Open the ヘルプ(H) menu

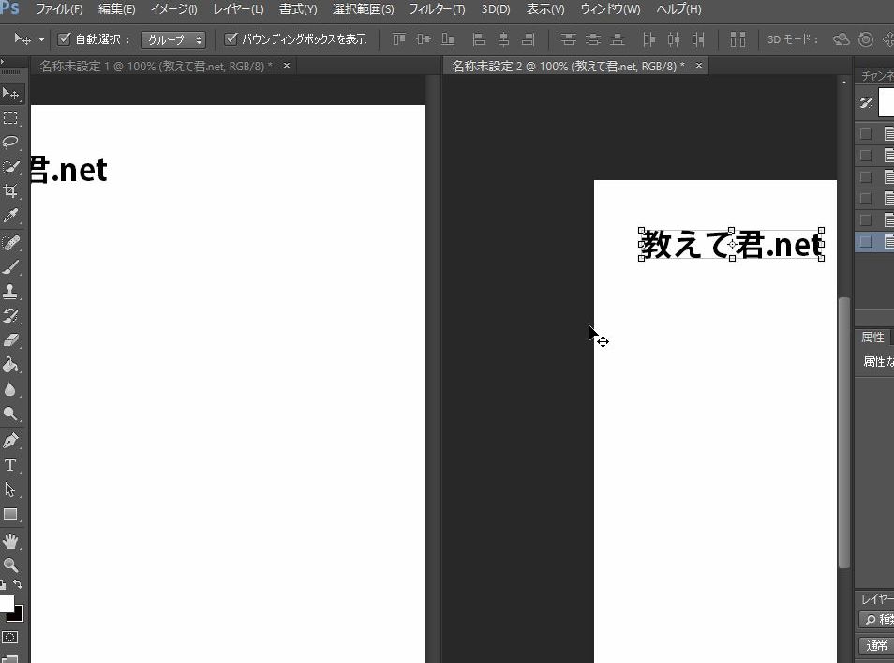(x=678, y=9)
